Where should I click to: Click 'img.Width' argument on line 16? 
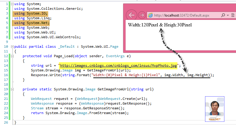tap(174, 75)
